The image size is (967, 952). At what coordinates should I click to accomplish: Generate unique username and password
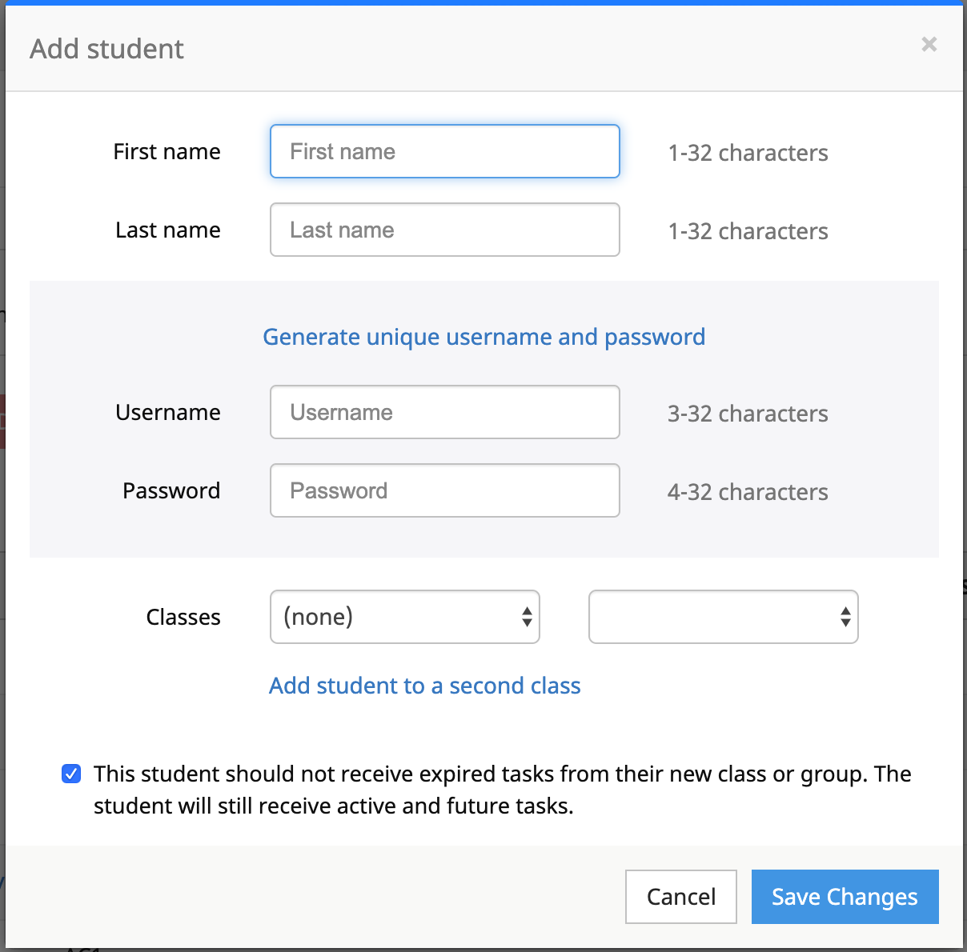click(x=483, y=337)
